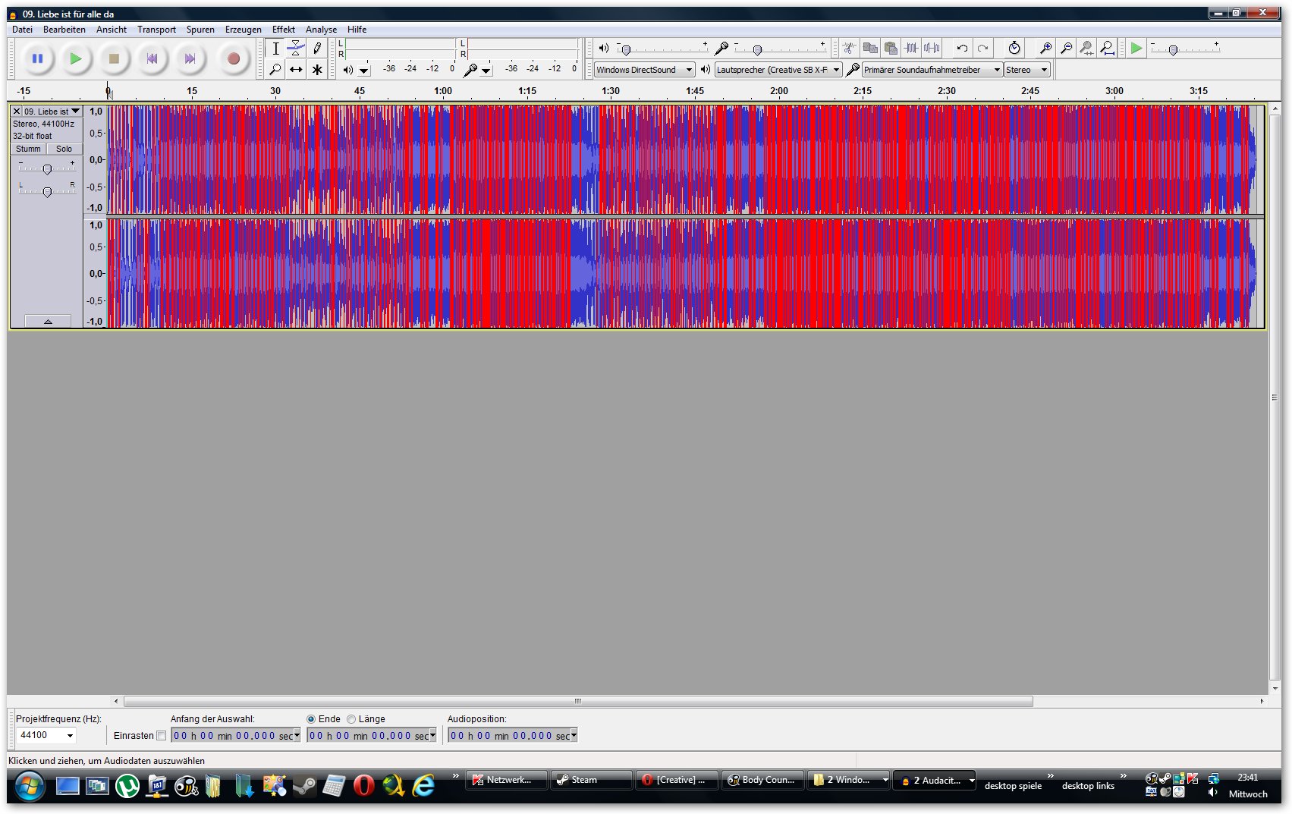The width and height of the screenshot is (1292, 814).
Task: Open the Ansicht menu
Action: 112,30
